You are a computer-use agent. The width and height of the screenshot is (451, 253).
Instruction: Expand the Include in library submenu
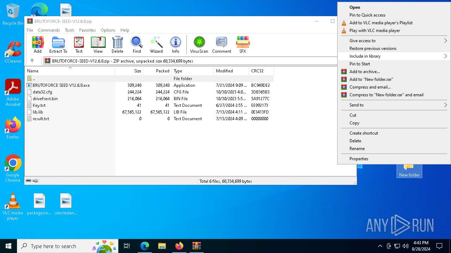point(394,56)
